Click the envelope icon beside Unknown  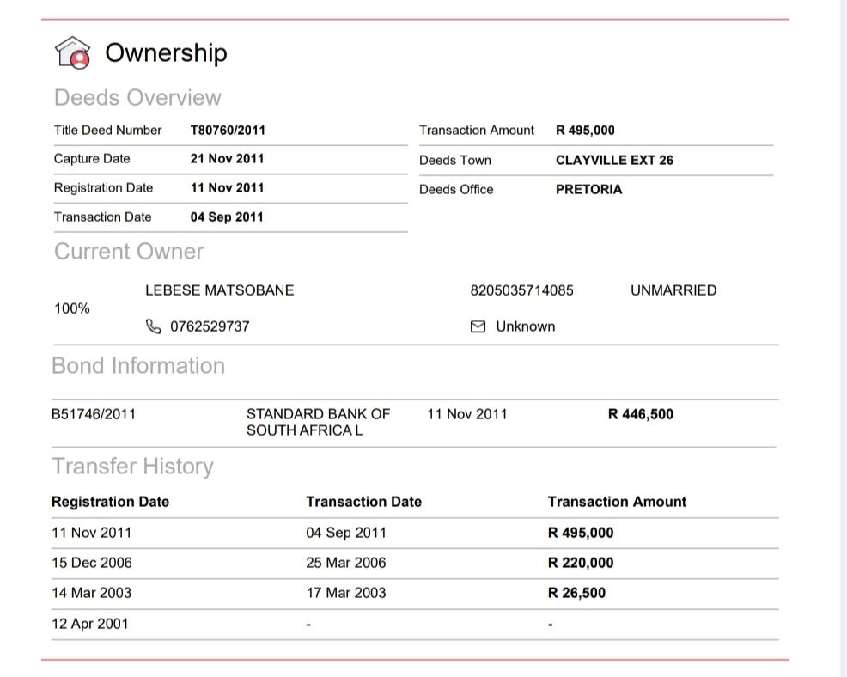(478, 326)
